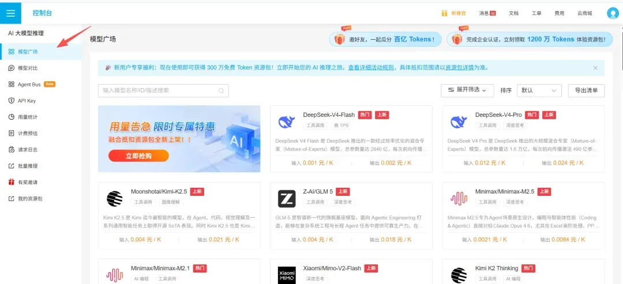Click the 模型对比 sidebar icon
623x284 pixels.
pos(12,68)
